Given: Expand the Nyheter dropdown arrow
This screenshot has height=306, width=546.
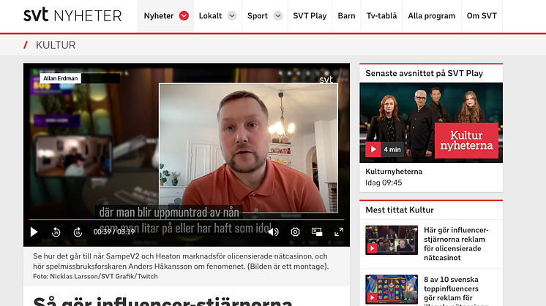Looking at the screenshot, I should 184,15.
